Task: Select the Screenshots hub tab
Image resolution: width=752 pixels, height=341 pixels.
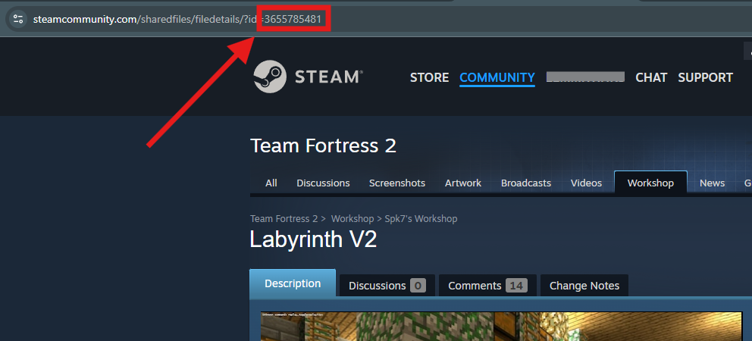Action: click(x=397, y=183)
